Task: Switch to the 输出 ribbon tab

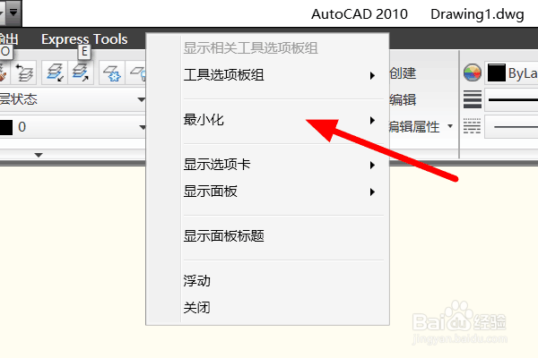Action: pos(9,39)
